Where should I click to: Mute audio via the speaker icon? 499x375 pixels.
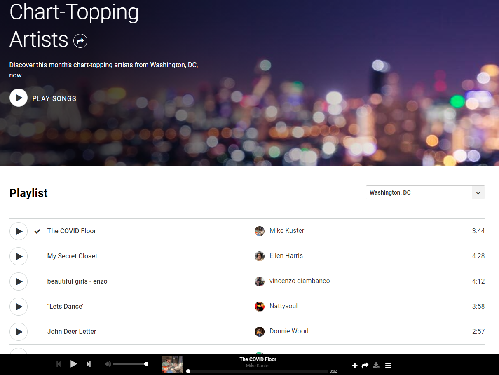tap(108, 364)
